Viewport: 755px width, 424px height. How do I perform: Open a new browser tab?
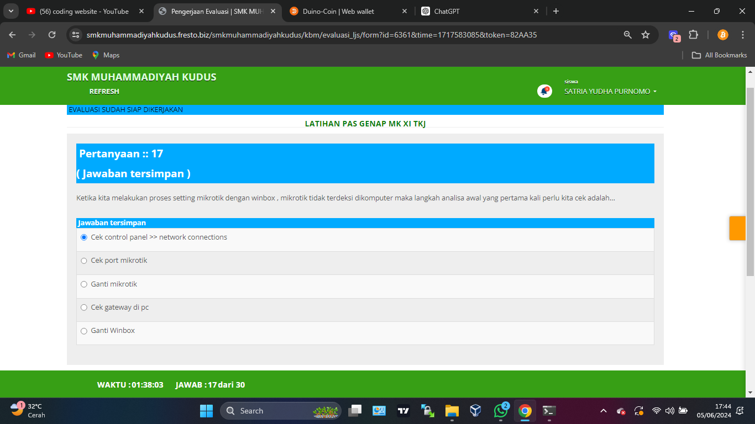point(556,11)
